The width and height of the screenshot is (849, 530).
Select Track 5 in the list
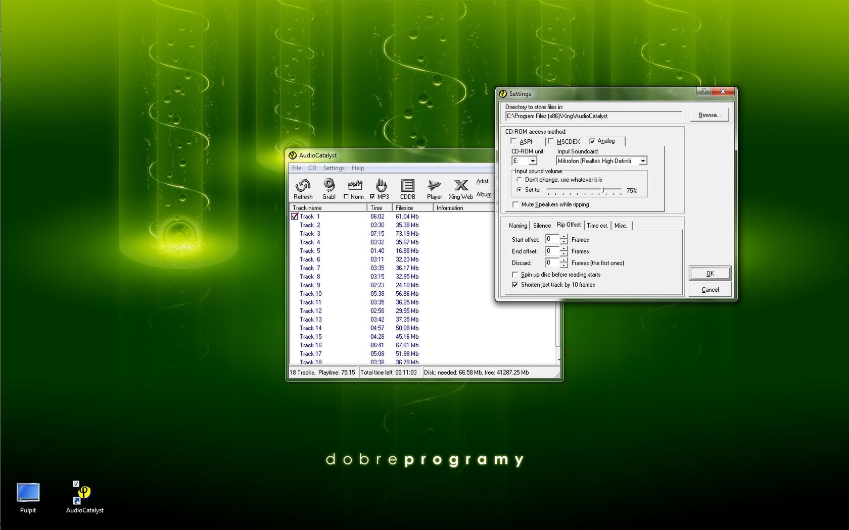pyautogui.click(x=310, y=251)
